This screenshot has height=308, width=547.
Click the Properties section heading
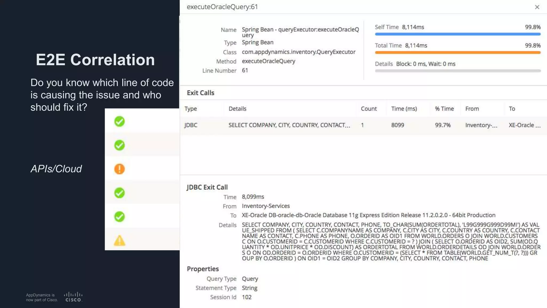[203, 269]
